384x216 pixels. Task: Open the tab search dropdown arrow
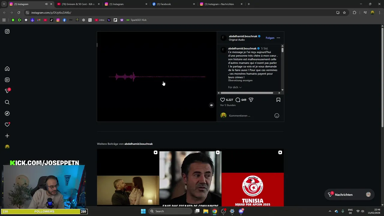(4, 4)
